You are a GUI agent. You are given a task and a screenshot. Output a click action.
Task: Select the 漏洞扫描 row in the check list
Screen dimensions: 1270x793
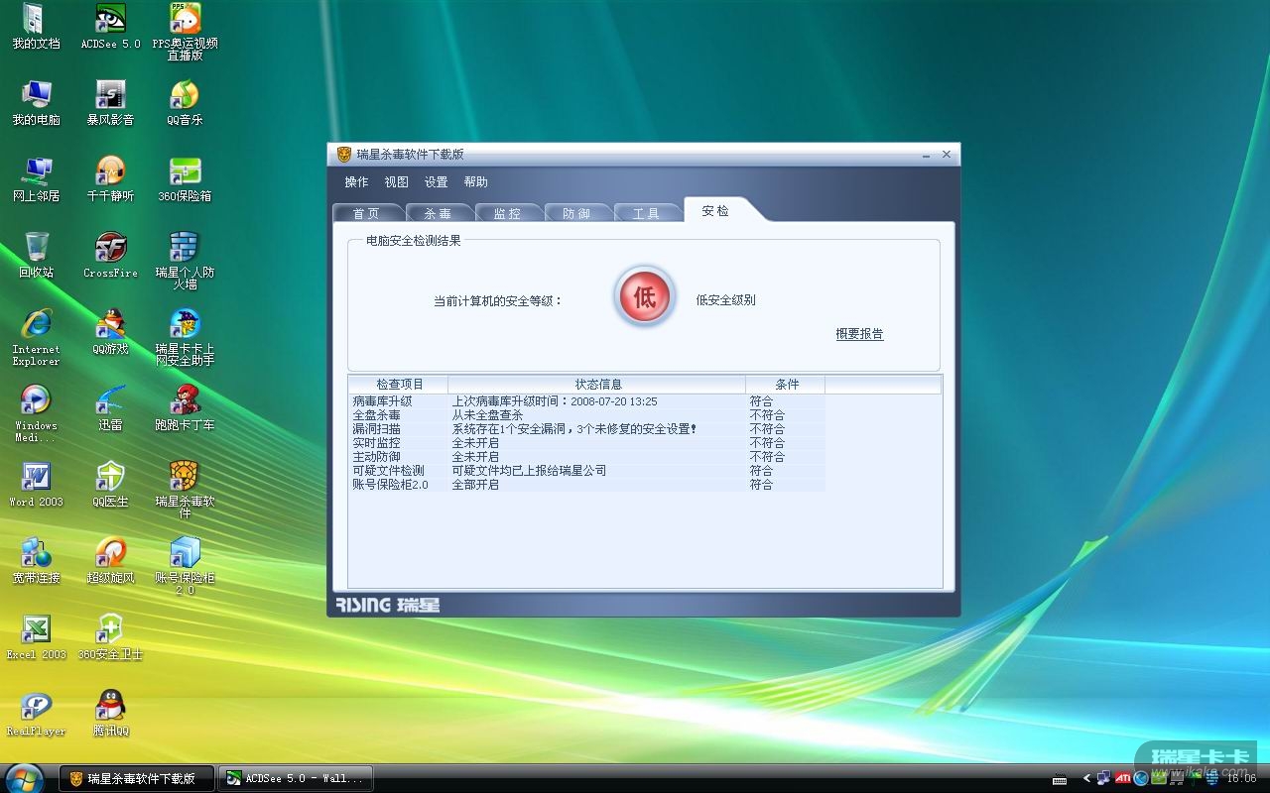[587, 429]
